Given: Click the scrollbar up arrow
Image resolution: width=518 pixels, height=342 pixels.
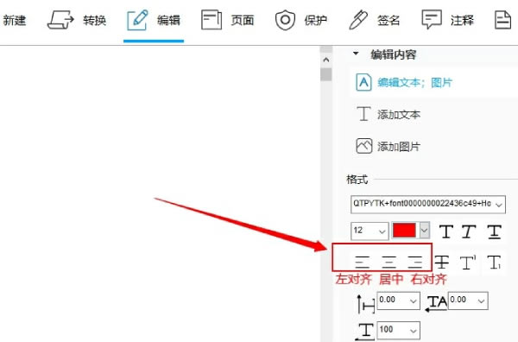Looking at the screenshot, I should point(326,60).
